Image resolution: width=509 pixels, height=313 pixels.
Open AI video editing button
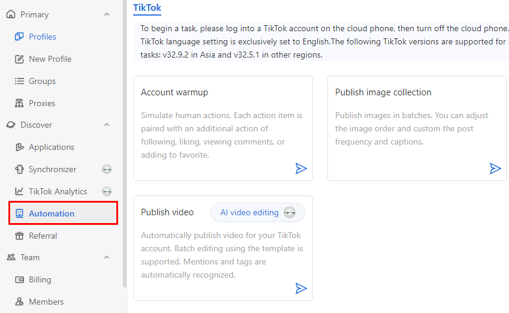point(258,213)
